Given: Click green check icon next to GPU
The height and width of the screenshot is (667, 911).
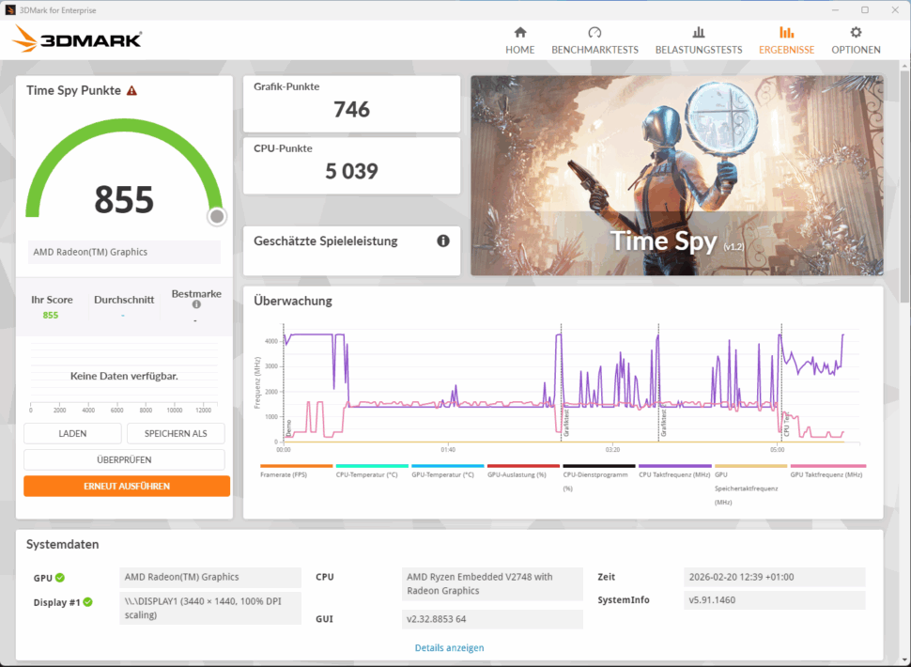Looking at the screenshot, I should (60, 578).
